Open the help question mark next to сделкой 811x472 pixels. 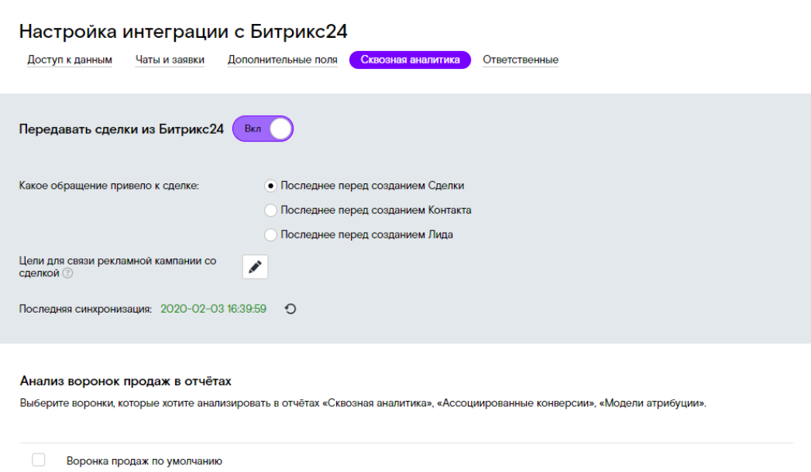[67, 273]
